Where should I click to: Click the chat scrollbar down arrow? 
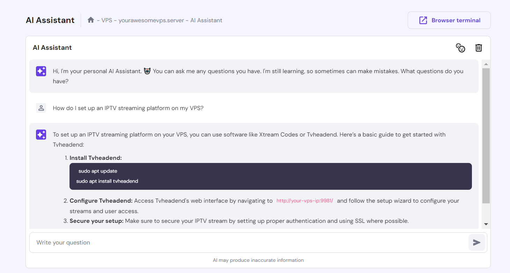click(x=486, y=224)
